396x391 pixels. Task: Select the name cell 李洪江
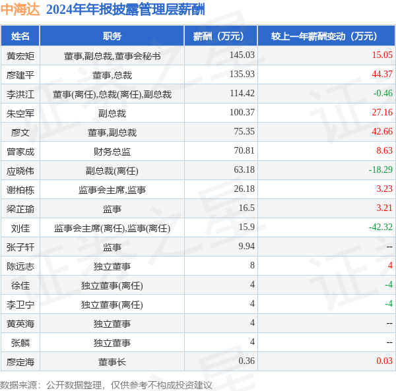click(x=20, y=94)
